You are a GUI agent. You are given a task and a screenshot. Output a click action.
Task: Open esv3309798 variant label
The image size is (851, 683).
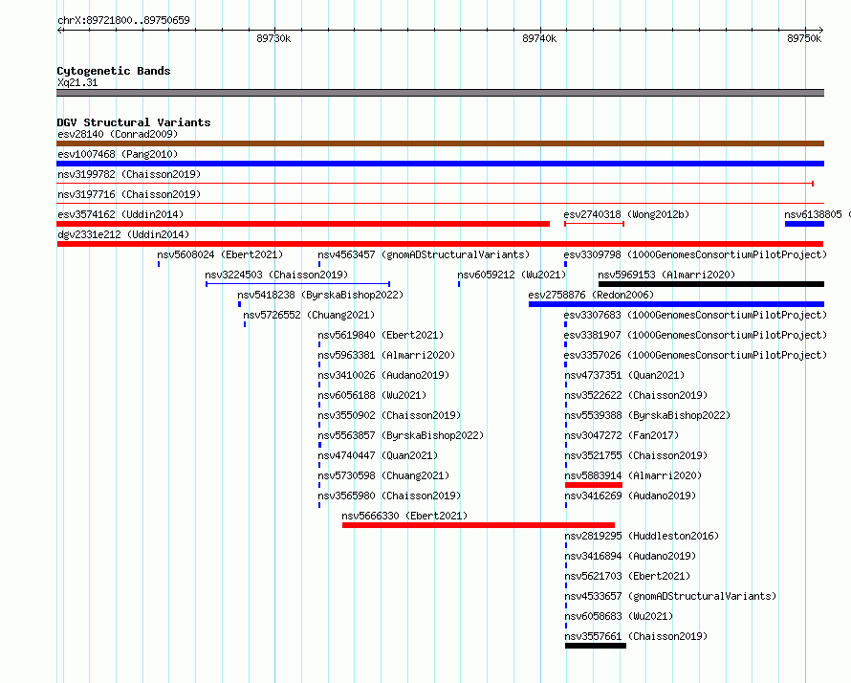coord(695,254)
